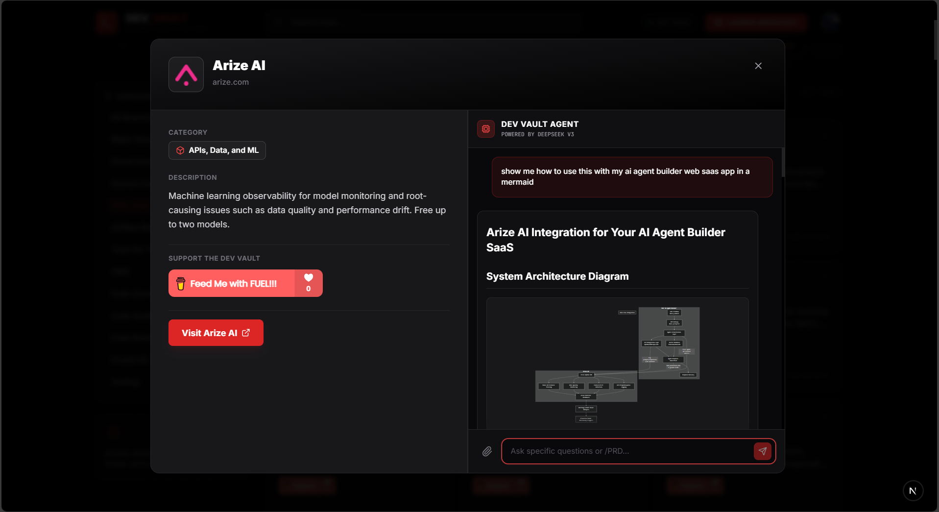Click the system architecture diagram preview
Screen dimensions: 939x512
tap(617, 363)
